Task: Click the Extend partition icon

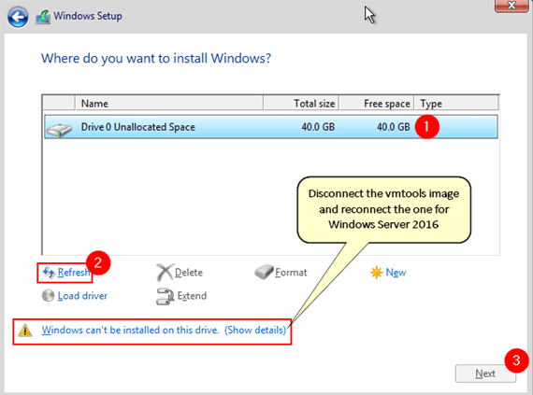Action: [x=166, y=296]
